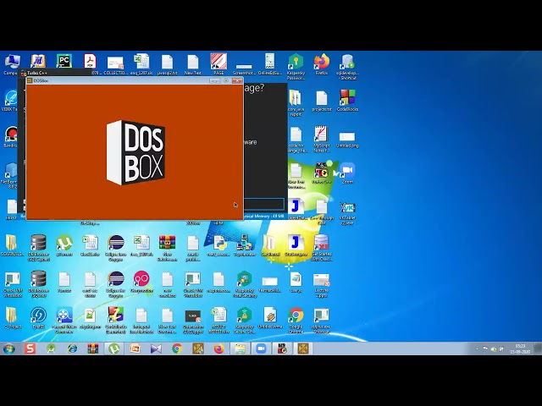Click the Physical Memory status text
The height and width of the screenshot is (406, 542).
264,217
